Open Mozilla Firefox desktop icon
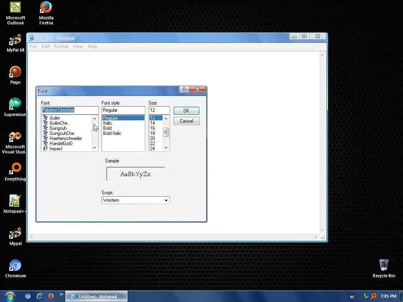The width and height of the screenshot is (403, 302). point(46,13)
